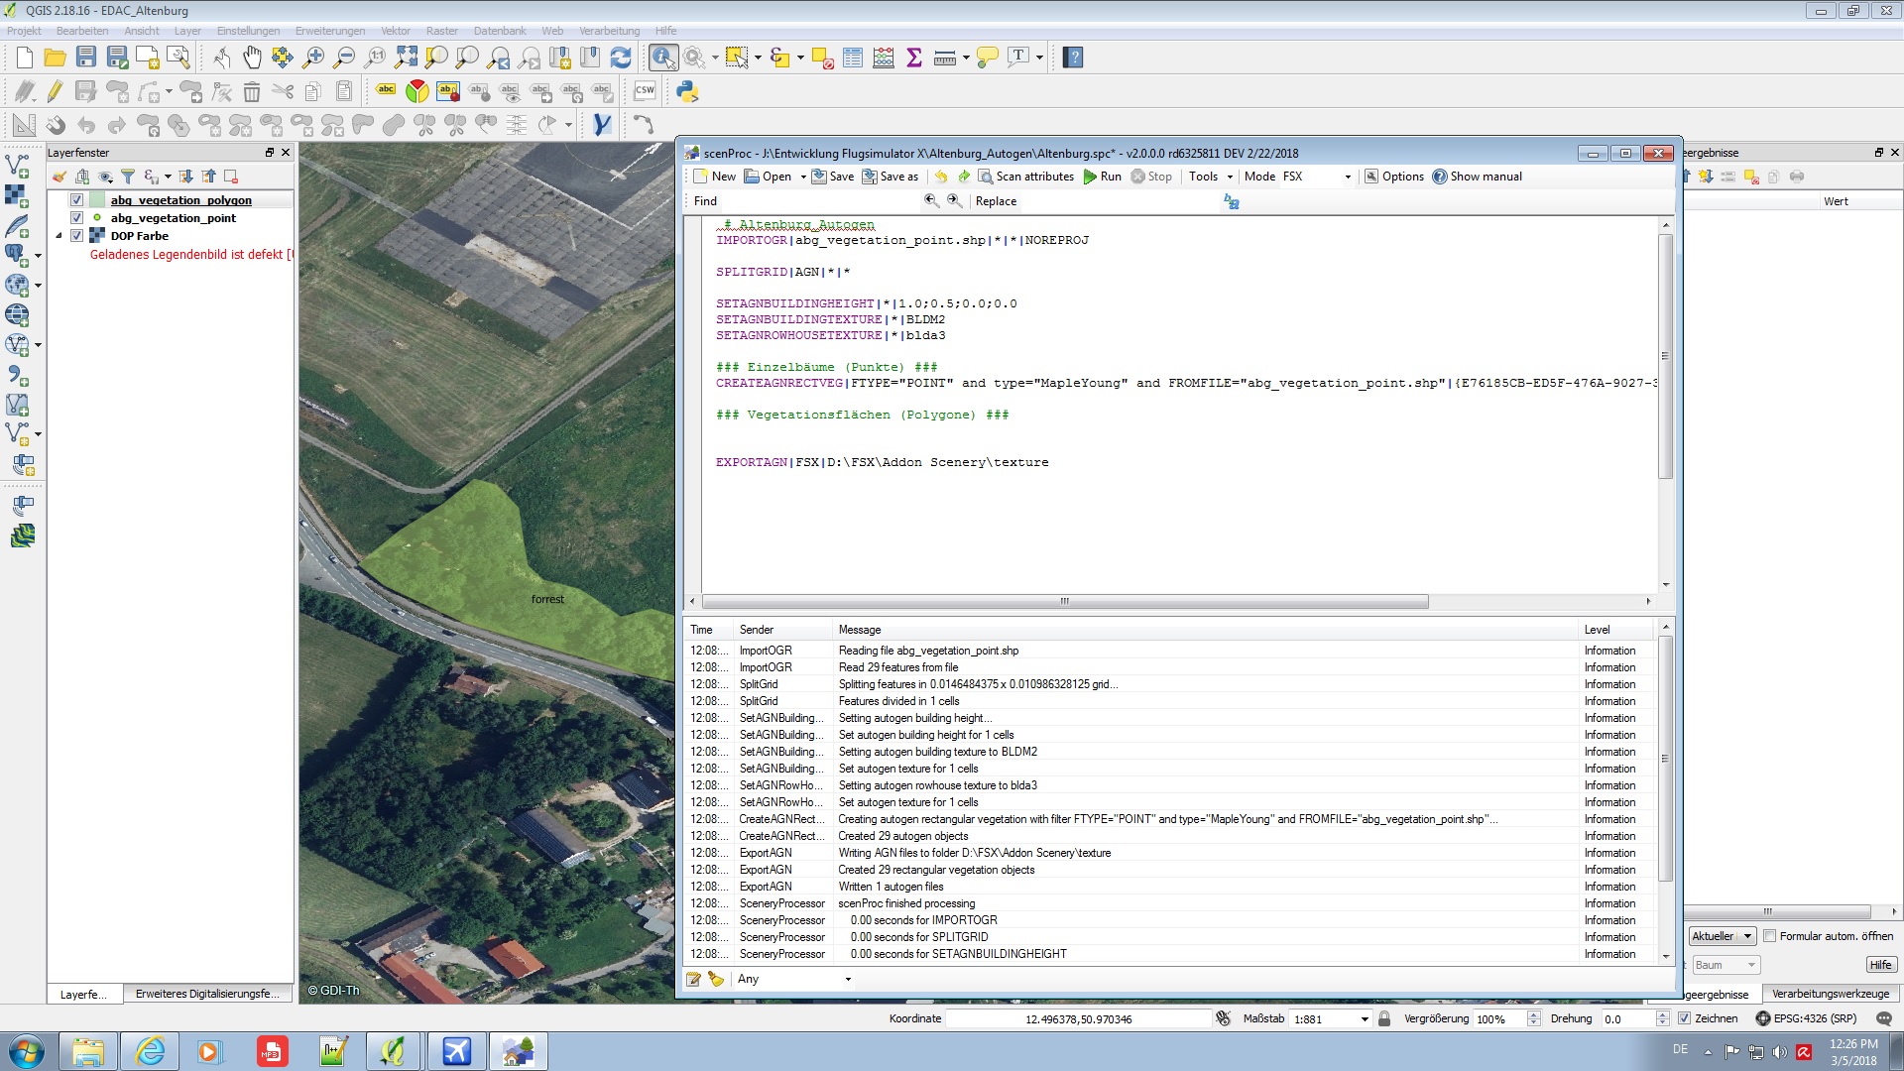
Task: Click the Redo arrow in scenProc toolbar
Action: click(963, 177)
